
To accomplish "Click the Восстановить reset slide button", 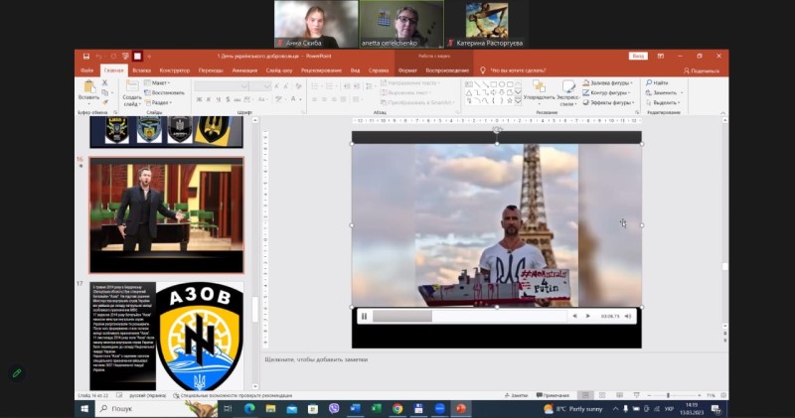I will point(164,92).
